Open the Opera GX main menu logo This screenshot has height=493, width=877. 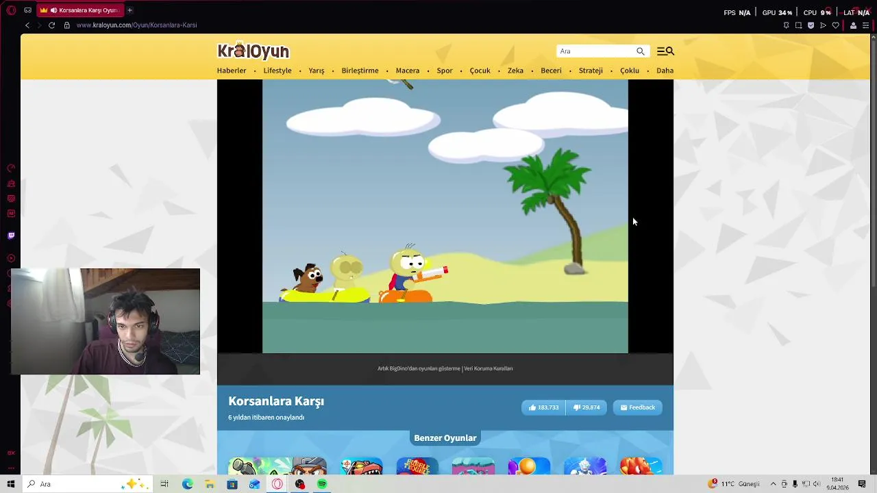11,10
